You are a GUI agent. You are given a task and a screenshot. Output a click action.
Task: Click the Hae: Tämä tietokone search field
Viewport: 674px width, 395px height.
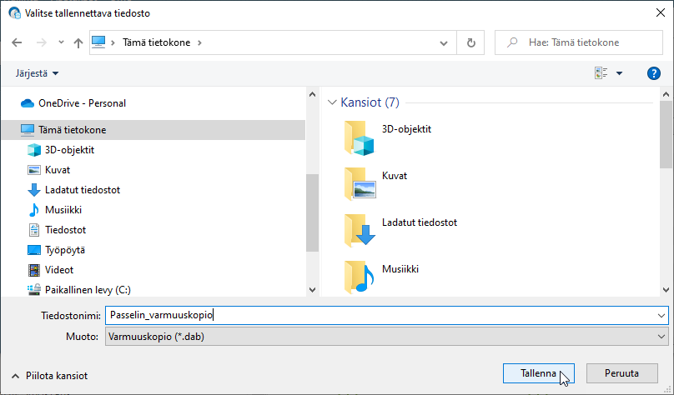tap(579, 42)
